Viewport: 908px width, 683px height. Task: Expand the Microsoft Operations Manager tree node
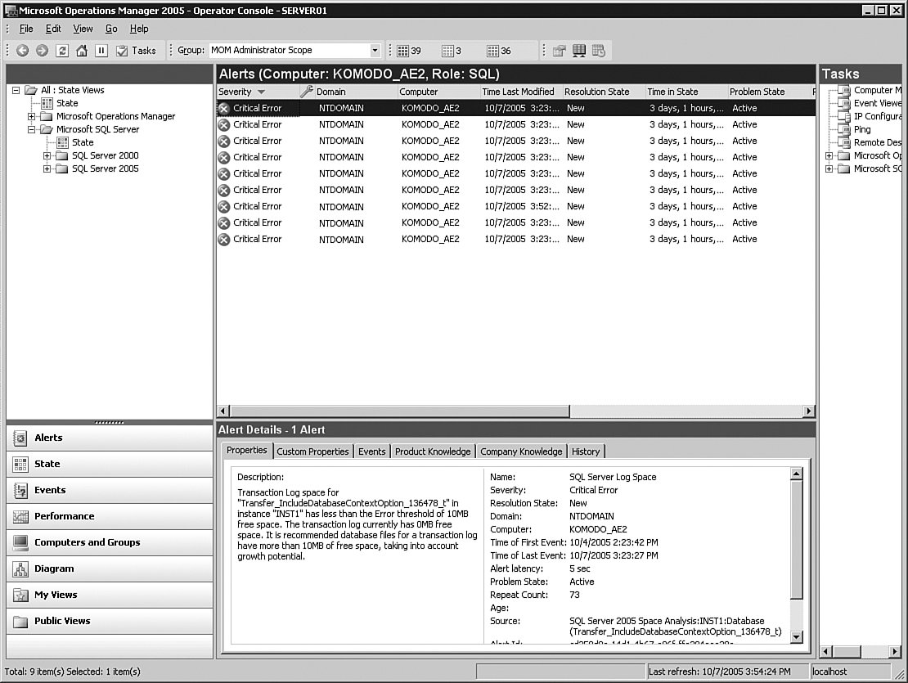click(x=32, y=116)
